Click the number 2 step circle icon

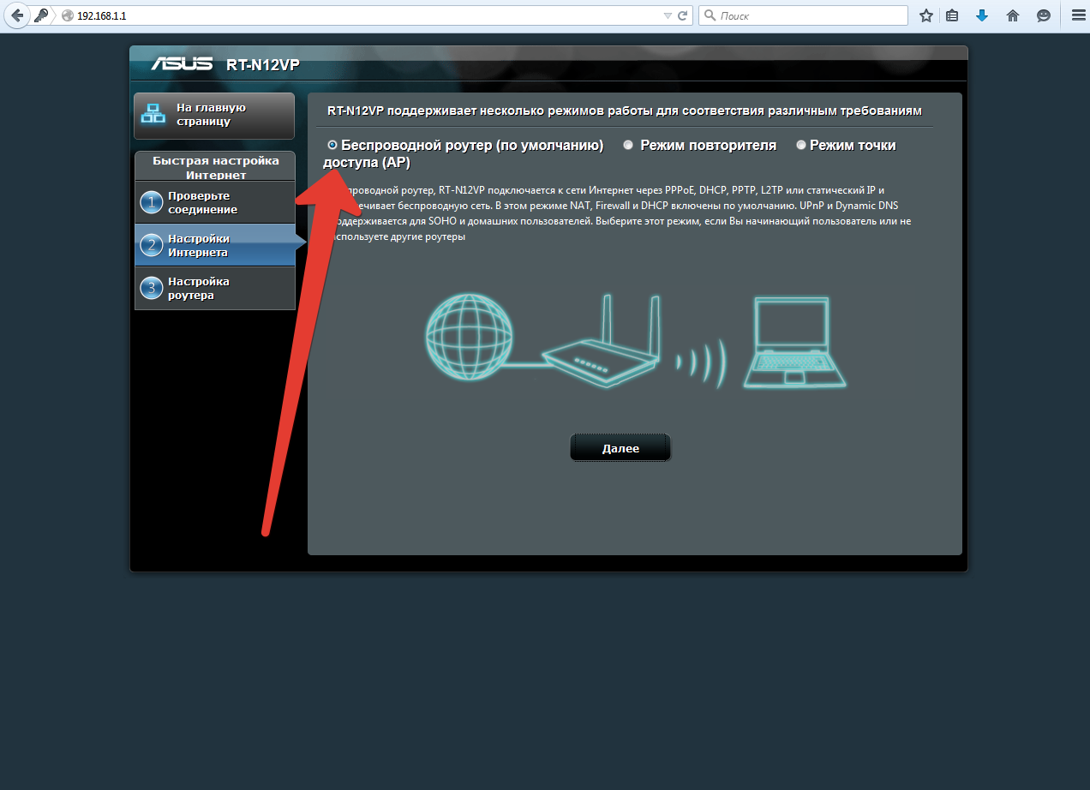coord(152,246)
